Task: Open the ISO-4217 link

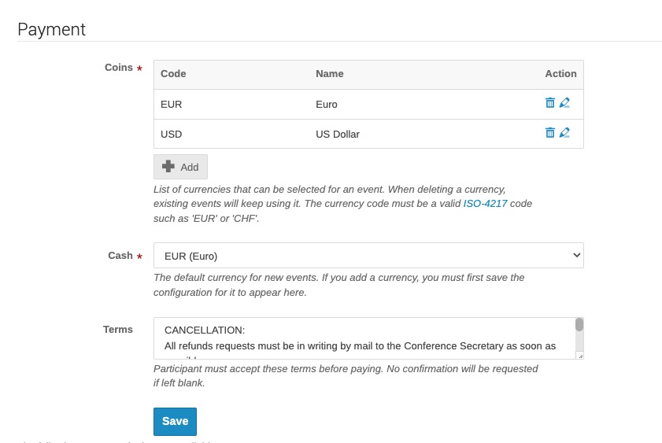Action: [x=485, y=204]
